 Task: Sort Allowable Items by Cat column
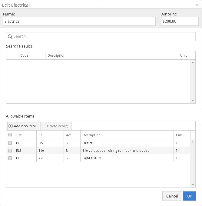click(25, 135)
